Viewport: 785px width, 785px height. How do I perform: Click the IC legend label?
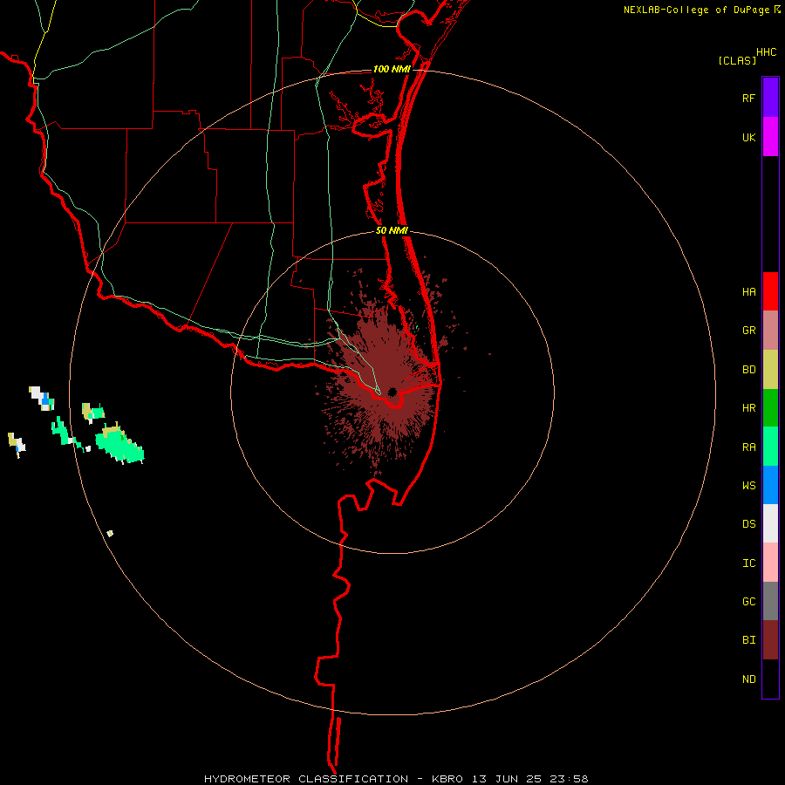pos(748,563)
